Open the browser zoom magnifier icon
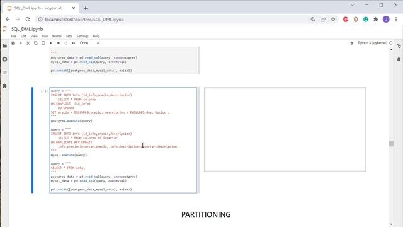 313,20
